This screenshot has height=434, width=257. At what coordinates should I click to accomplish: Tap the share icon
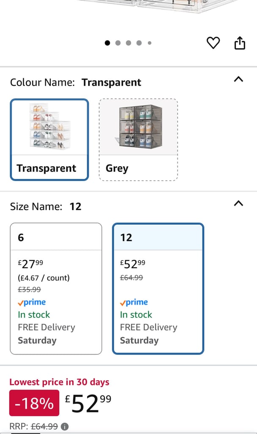240,43
